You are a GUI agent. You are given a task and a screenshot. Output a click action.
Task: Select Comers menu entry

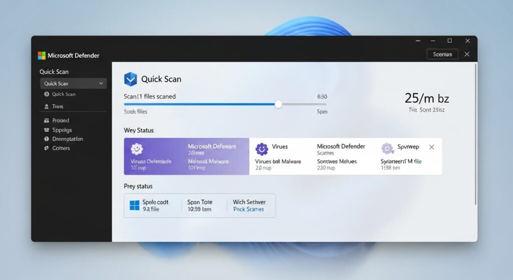point(61,148)
